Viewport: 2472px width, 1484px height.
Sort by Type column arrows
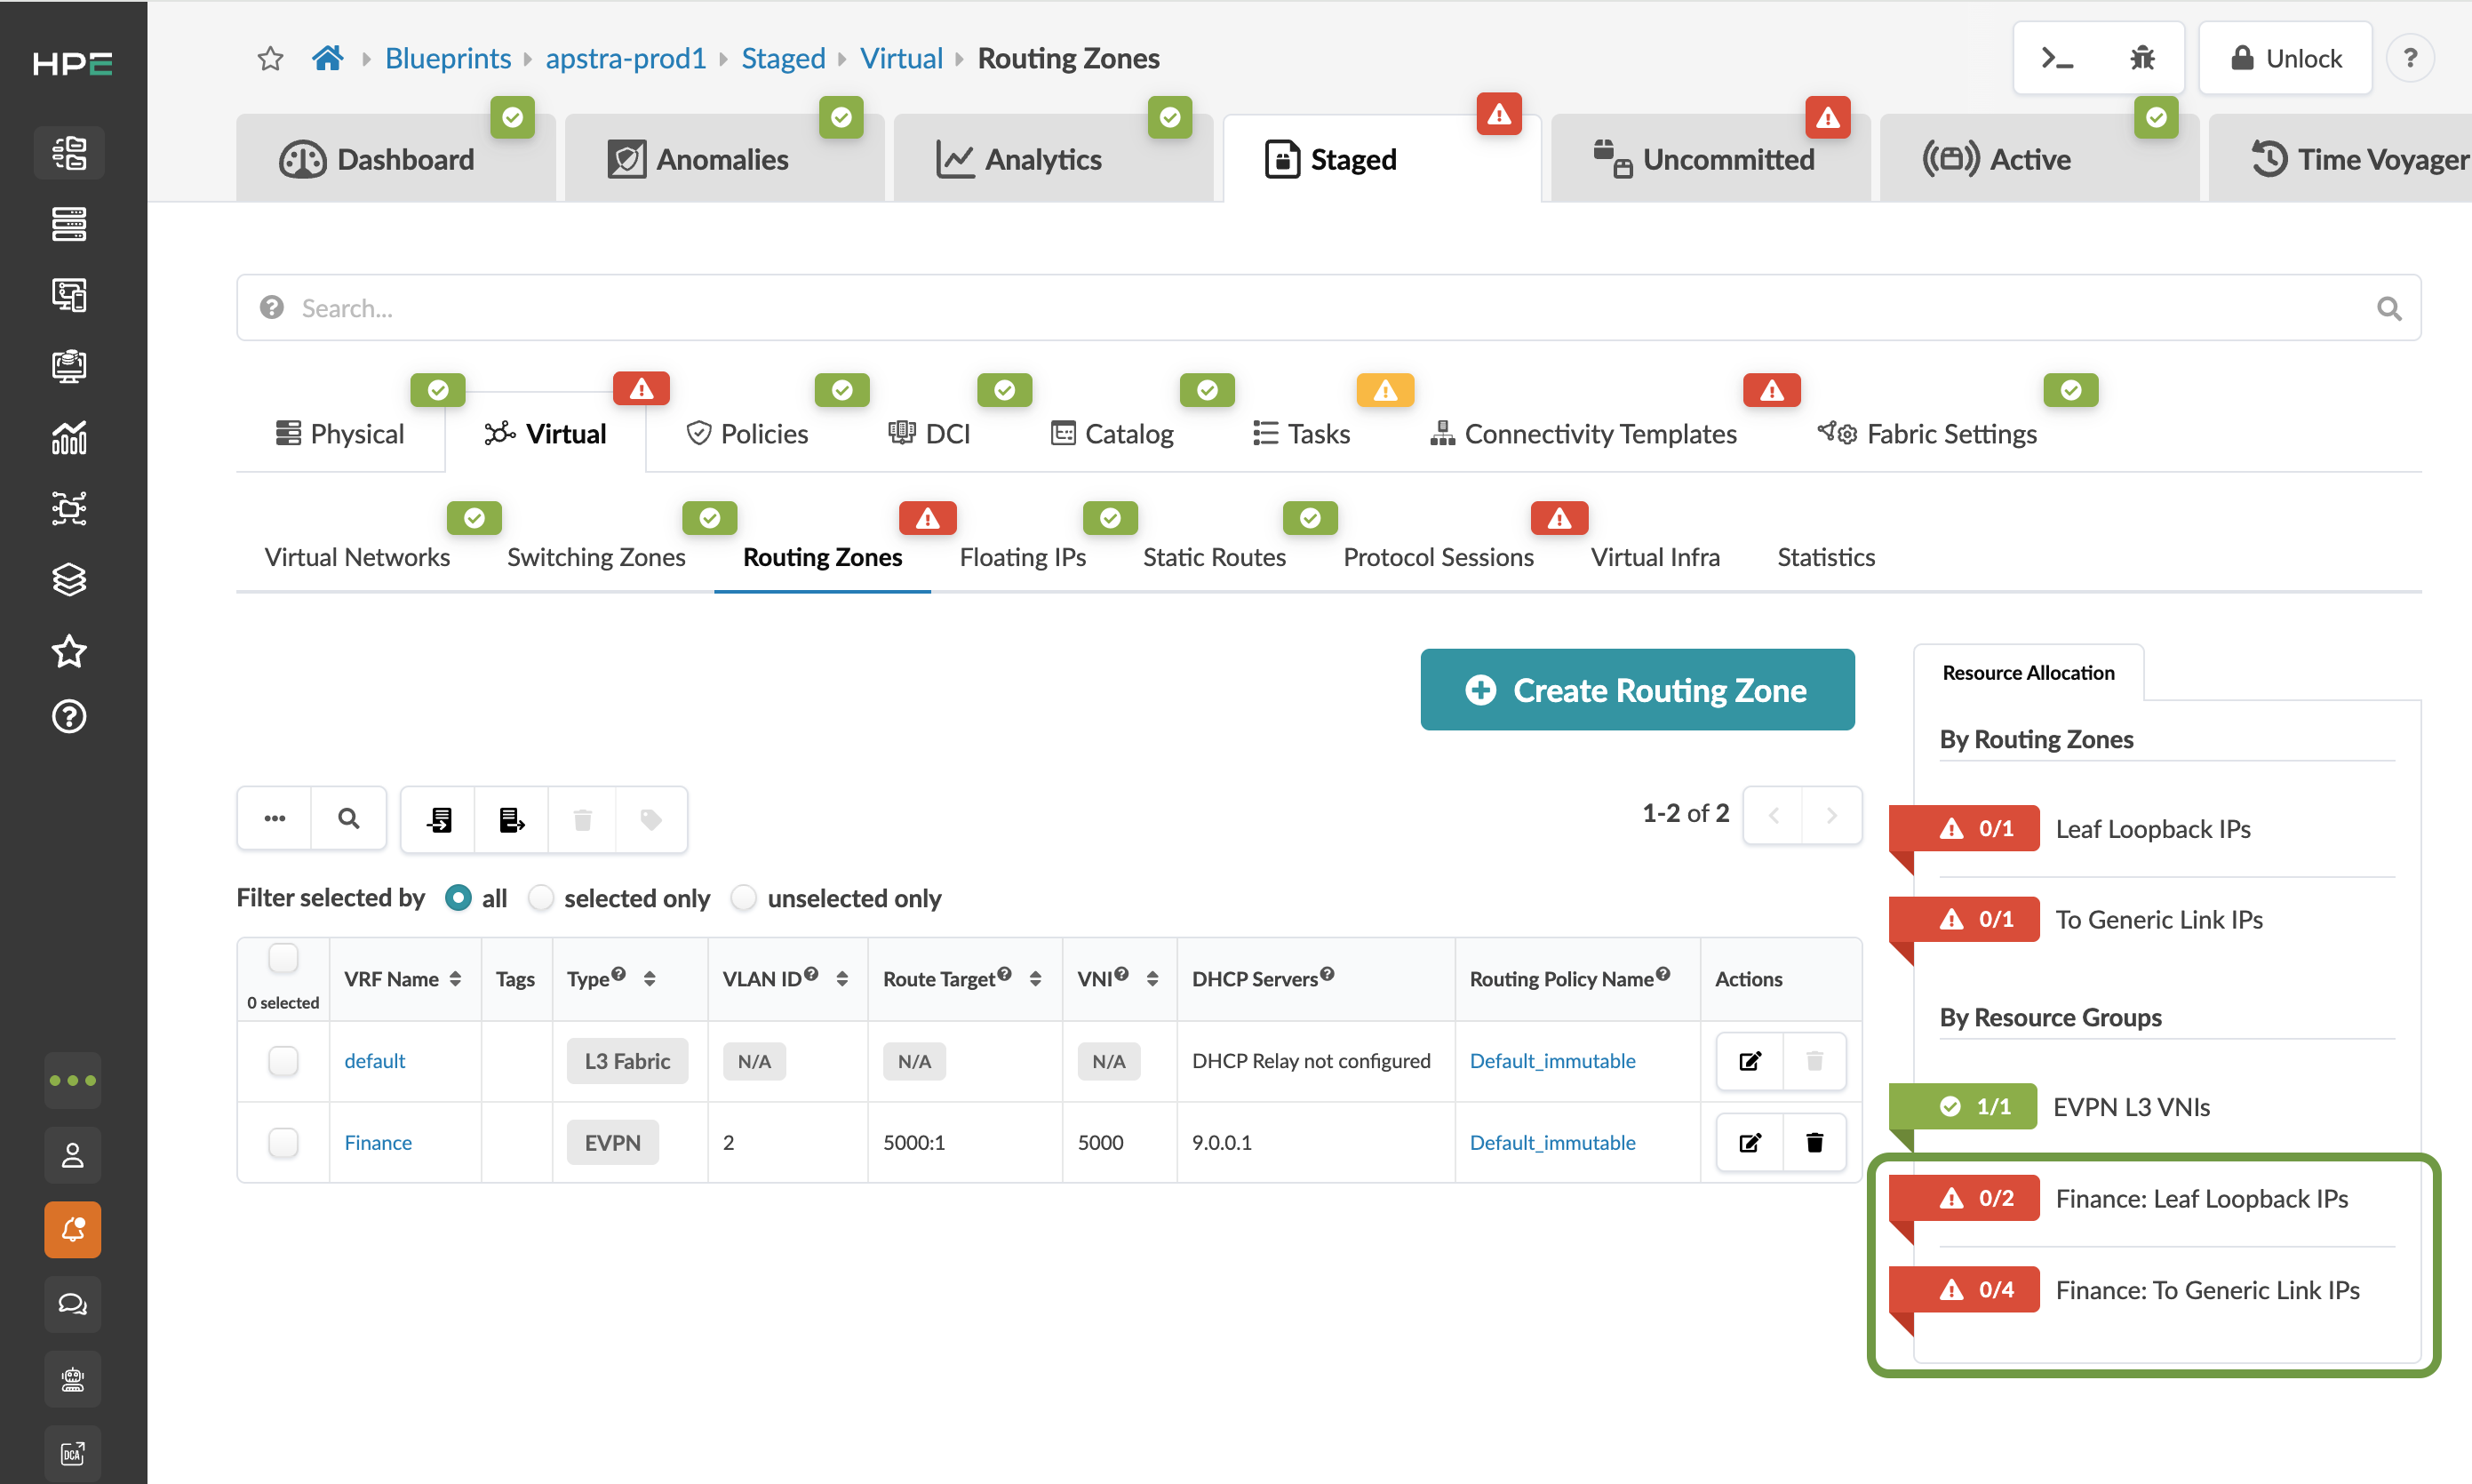(650, 979)
